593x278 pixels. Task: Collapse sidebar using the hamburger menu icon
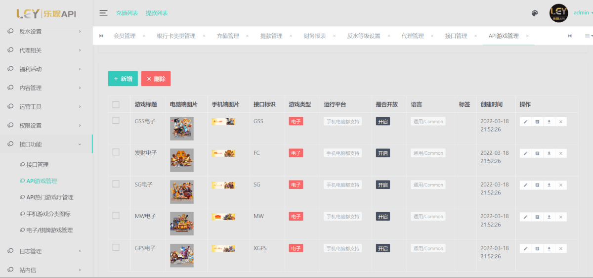coord(103,13)
